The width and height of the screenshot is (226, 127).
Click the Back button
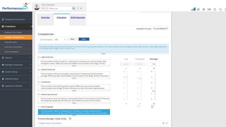(x=73, y=39)
